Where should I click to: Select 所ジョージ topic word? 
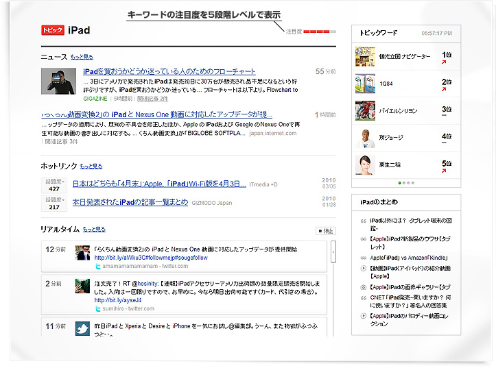pyautogui.click(x=391, y=138)
